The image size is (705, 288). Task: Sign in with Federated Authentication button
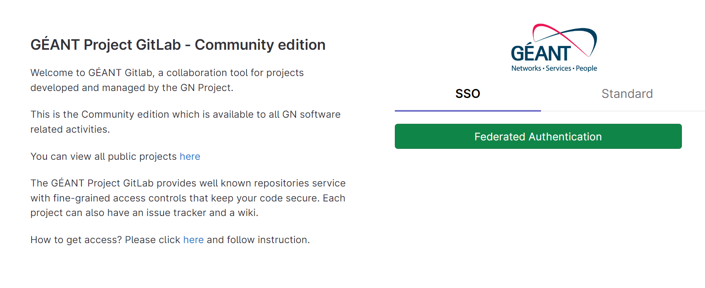click(538, 136)
